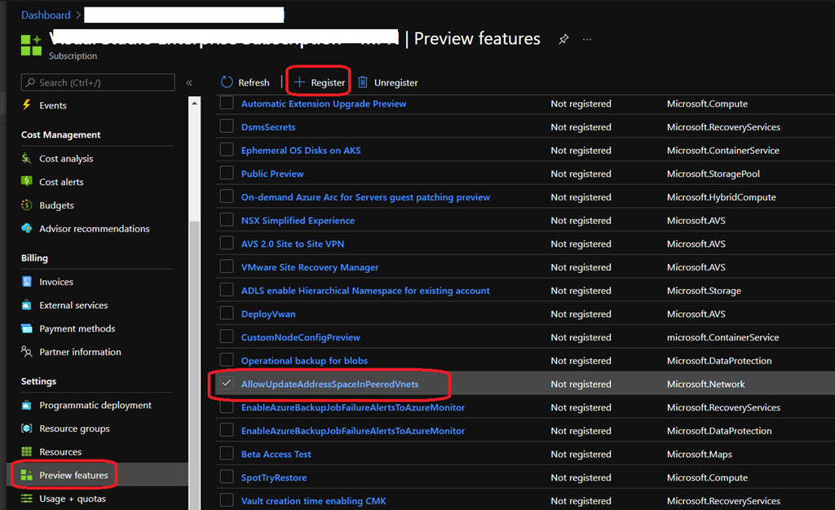Click the Unregister trash icon

pos(363,82)
